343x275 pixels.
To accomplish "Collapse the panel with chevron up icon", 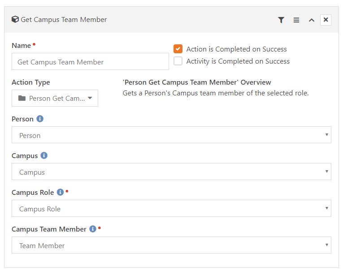I will [x=312, y=20].
